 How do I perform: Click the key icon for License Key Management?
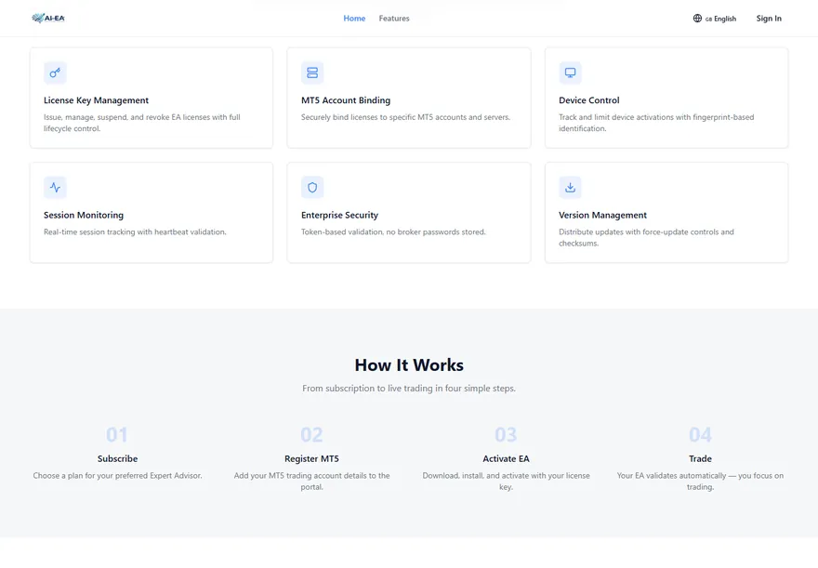55,73
